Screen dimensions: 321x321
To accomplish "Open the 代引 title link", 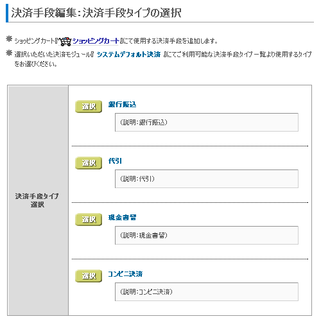I will 115,161.
